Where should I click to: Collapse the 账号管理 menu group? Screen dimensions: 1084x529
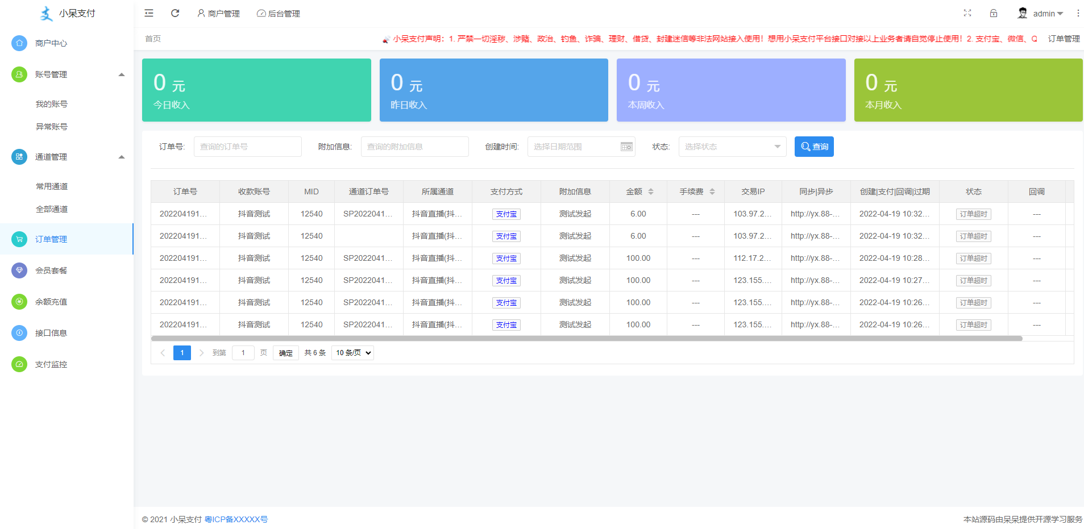[x=121, y=74]
